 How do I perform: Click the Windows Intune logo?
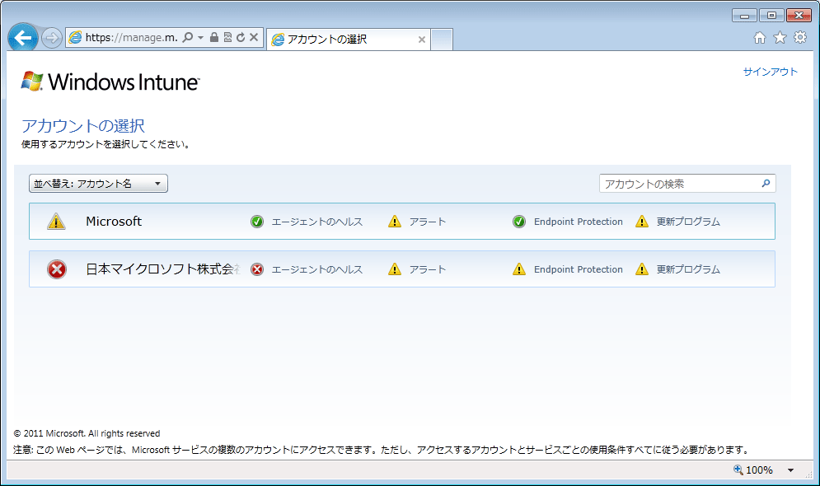coord(110,82)
